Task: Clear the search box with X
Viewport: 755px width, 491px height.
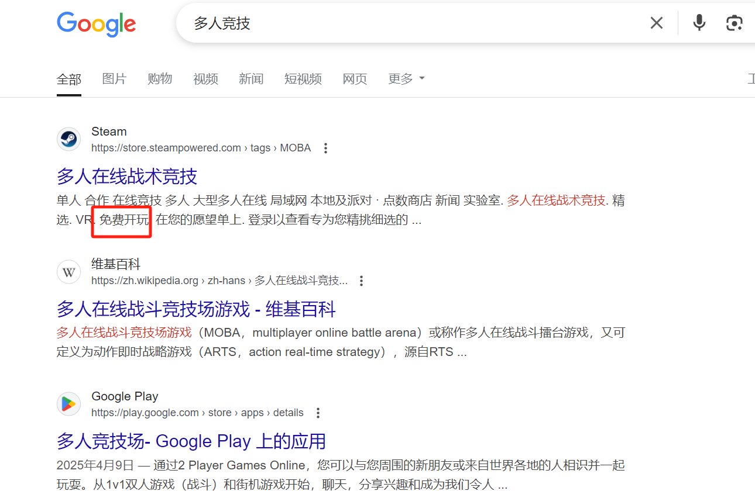Action: (657, 23)
